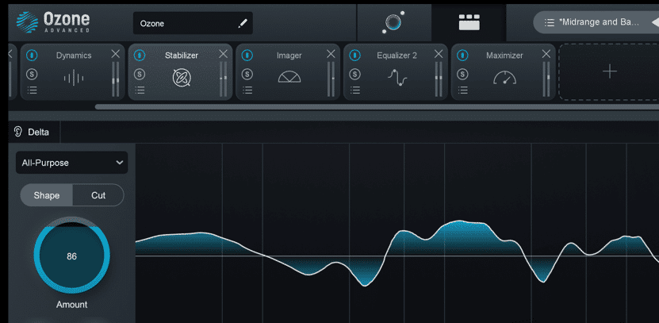Toggle power for the Dynamics module
Viewport: 659px width, 323px height.
click(32, 55)
